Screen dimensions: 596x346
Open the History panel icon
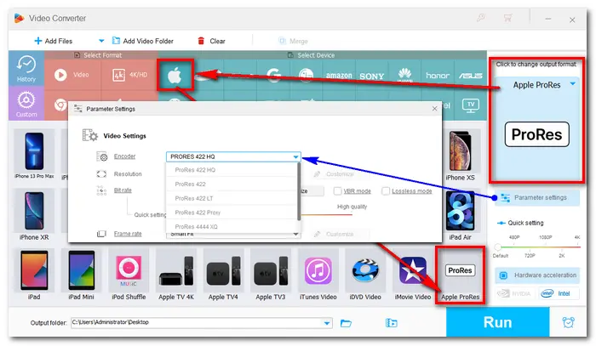point(26,68)
